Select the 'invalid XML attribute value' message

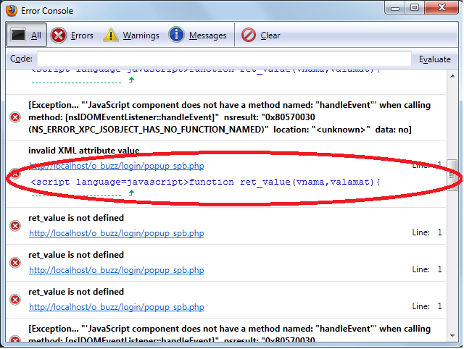(84, 151)
